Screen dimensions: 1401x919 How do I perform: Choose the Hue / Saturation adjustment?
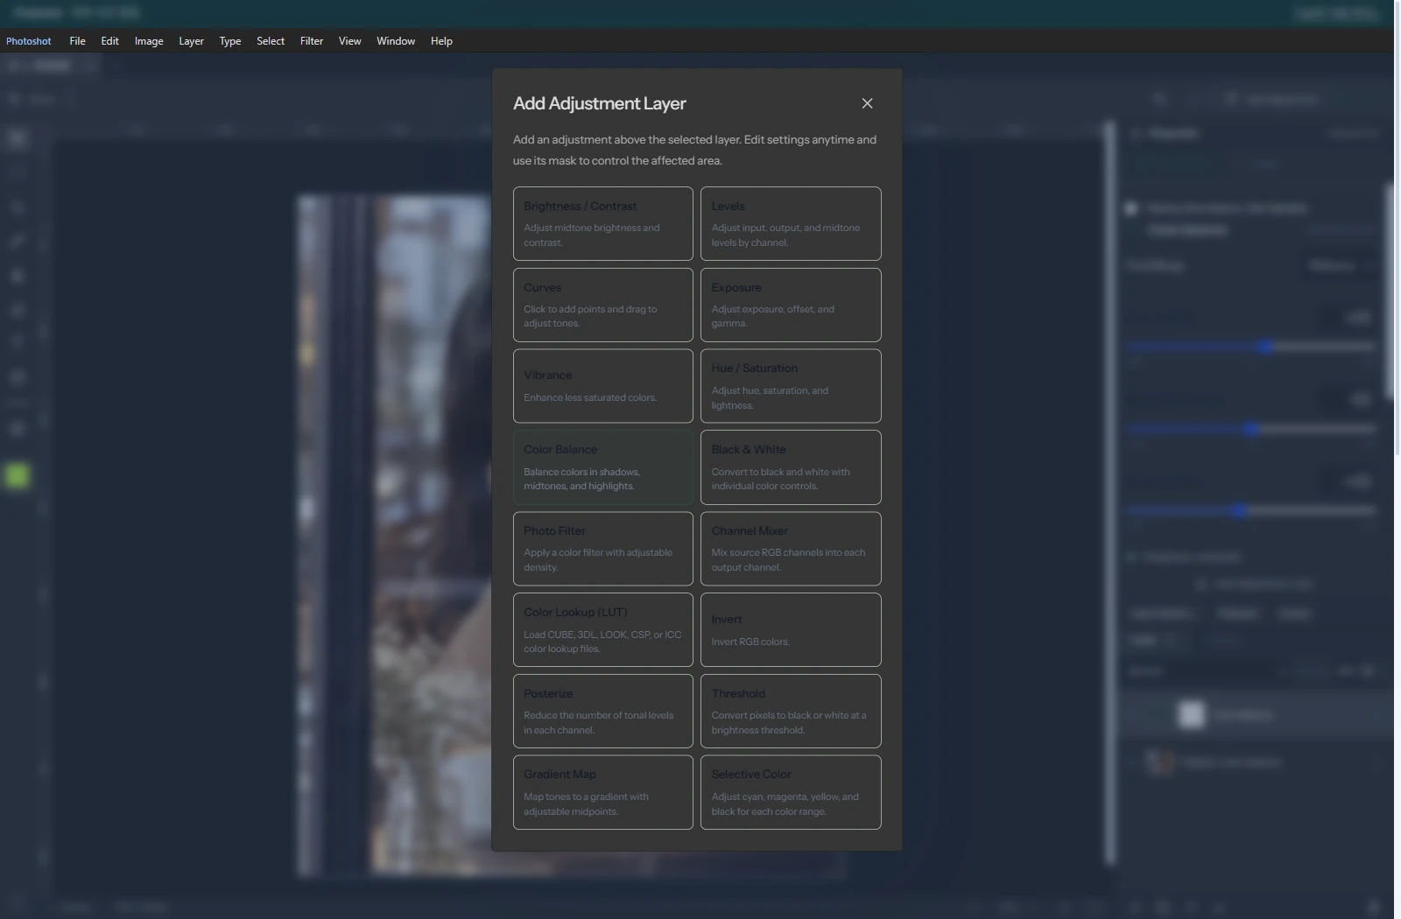point(791,386)
